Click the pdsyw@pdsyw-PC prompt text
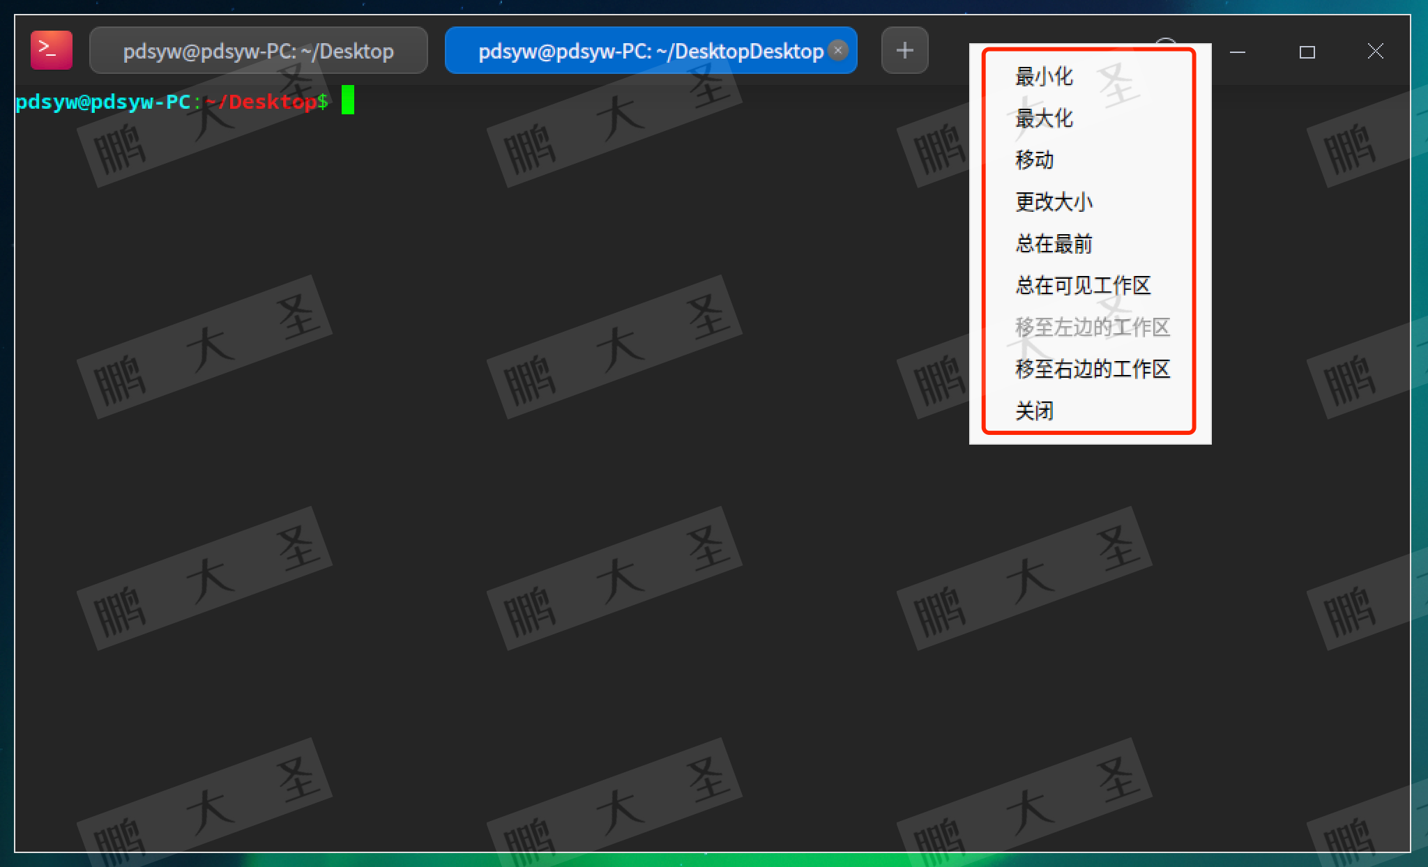This screenshot has height=867, width=1428. [x=102, y=102]
